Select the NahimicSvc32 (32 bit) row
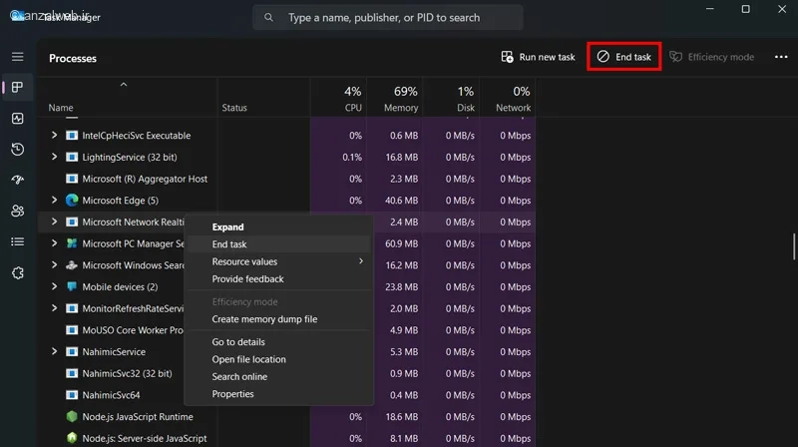798x447 pixels. coord(287,373)
